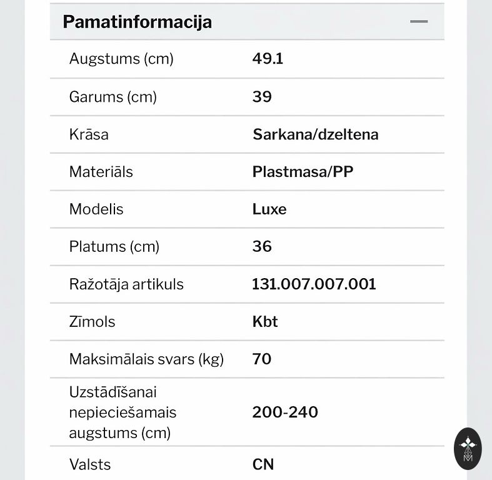492x480 pixels.
Task: Click the Krāsa row label
Action: [89, 134]
